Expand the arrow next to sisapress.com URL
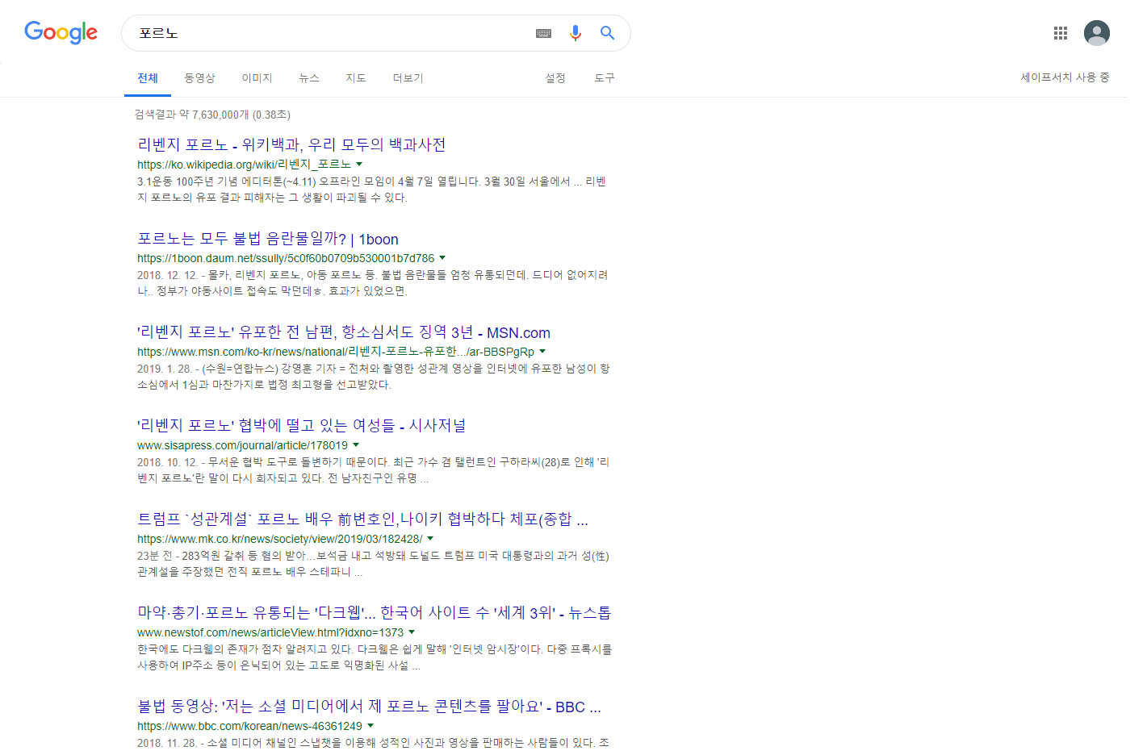This screenshot has width=1147, height=755. [356, 444]
